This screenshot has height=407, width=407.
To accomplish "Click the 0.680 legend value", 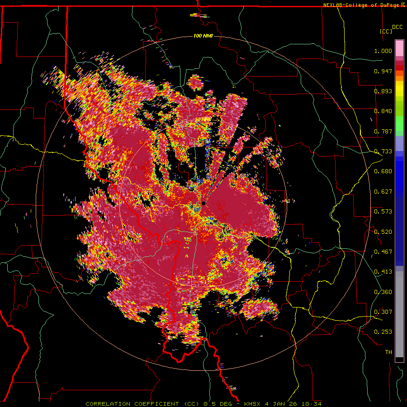I will [x=383, y=171].
